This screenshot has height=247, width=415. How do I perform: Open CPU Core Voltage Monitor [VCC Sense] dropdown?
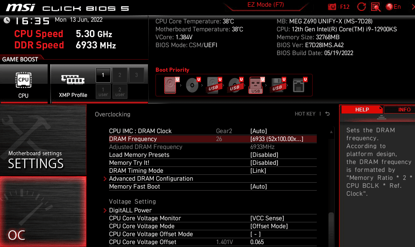(267, 218)
